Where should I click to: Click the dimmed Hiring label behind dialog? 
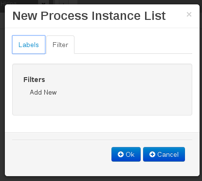click(x=8, y=3)
